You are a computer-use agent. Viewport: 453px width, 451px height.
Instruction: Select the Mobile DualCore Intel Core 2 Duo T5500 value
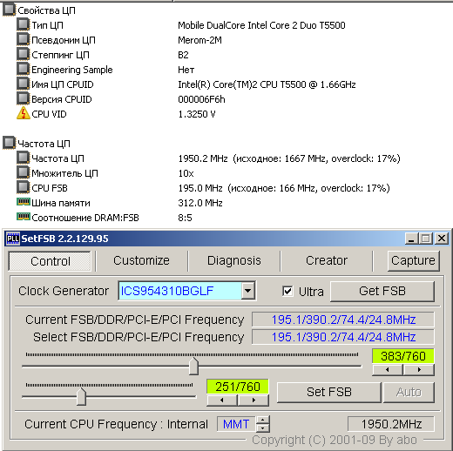pos(261,25)
